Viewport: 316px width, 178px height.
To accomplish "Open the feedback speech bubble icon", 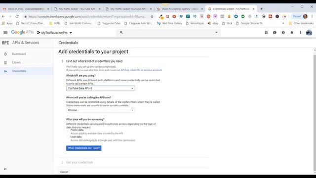I will click(x=275, y=32).
